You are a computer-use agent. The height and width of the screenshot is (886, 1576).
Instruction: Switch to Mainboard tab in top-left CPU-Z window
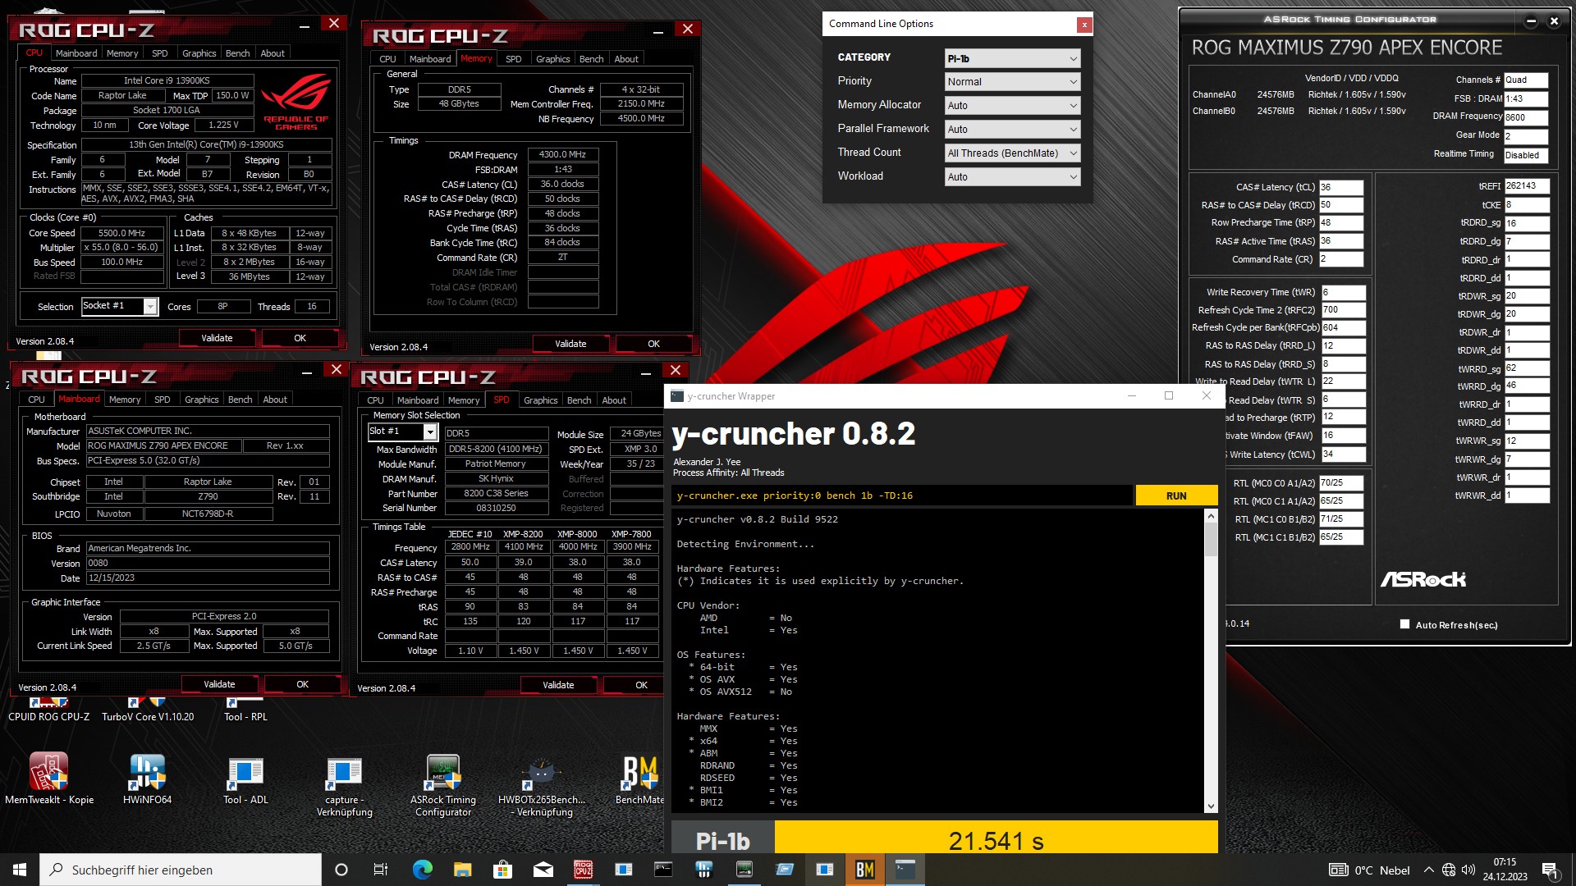(x=76, y=53)
